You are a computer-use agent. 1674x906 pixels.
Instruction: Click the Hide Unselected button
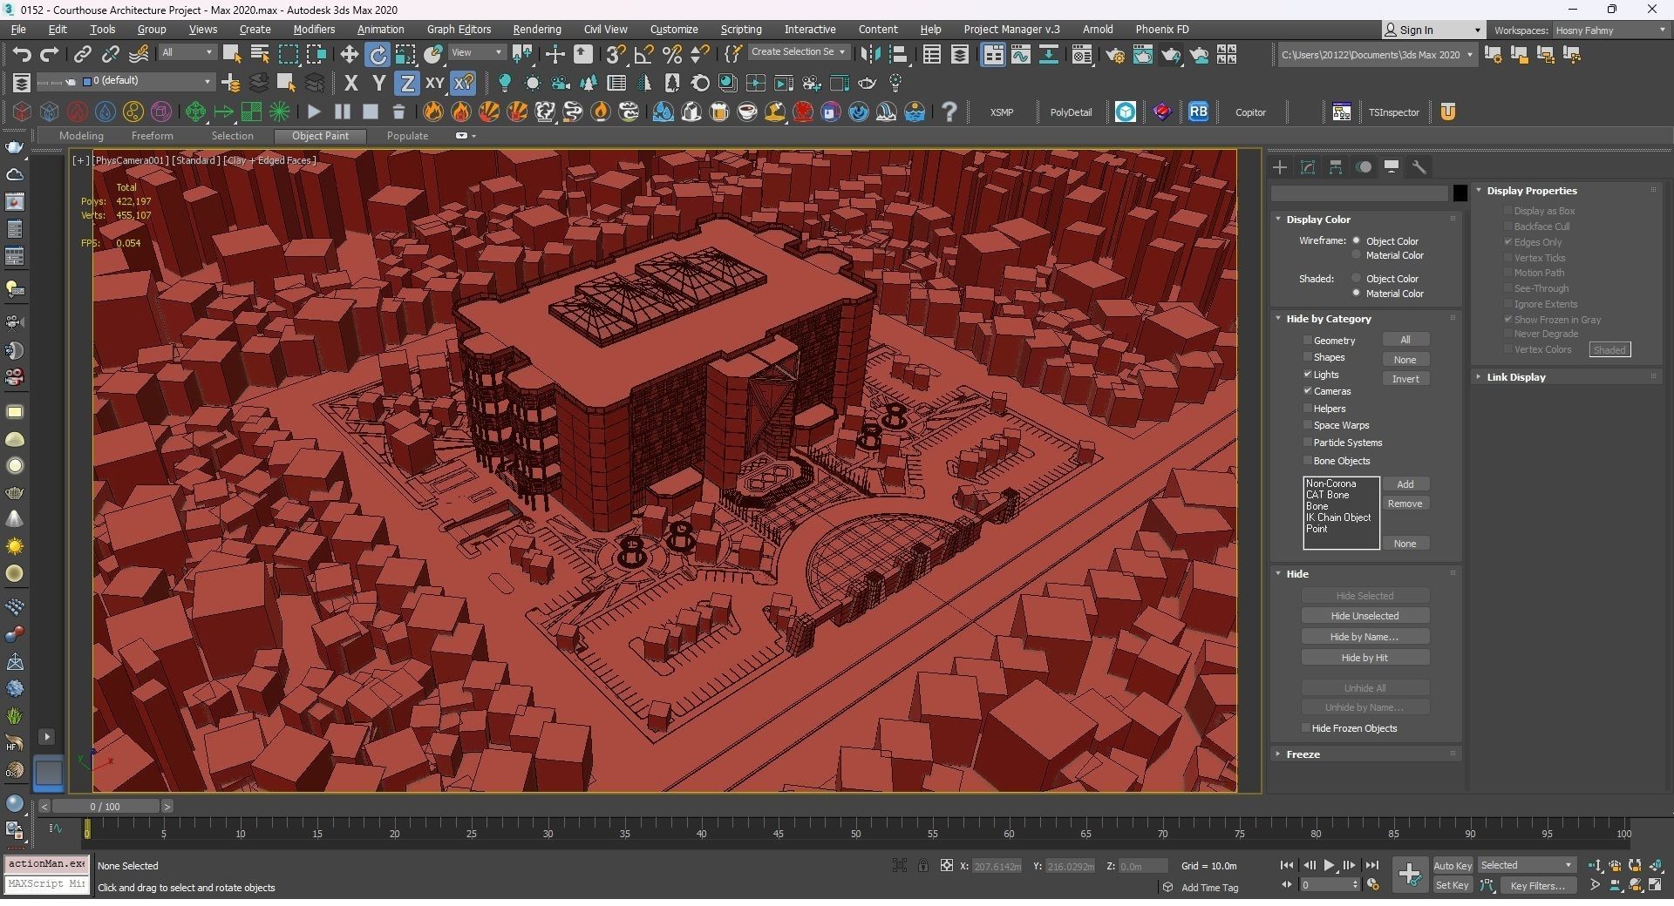click(1364, 616)
